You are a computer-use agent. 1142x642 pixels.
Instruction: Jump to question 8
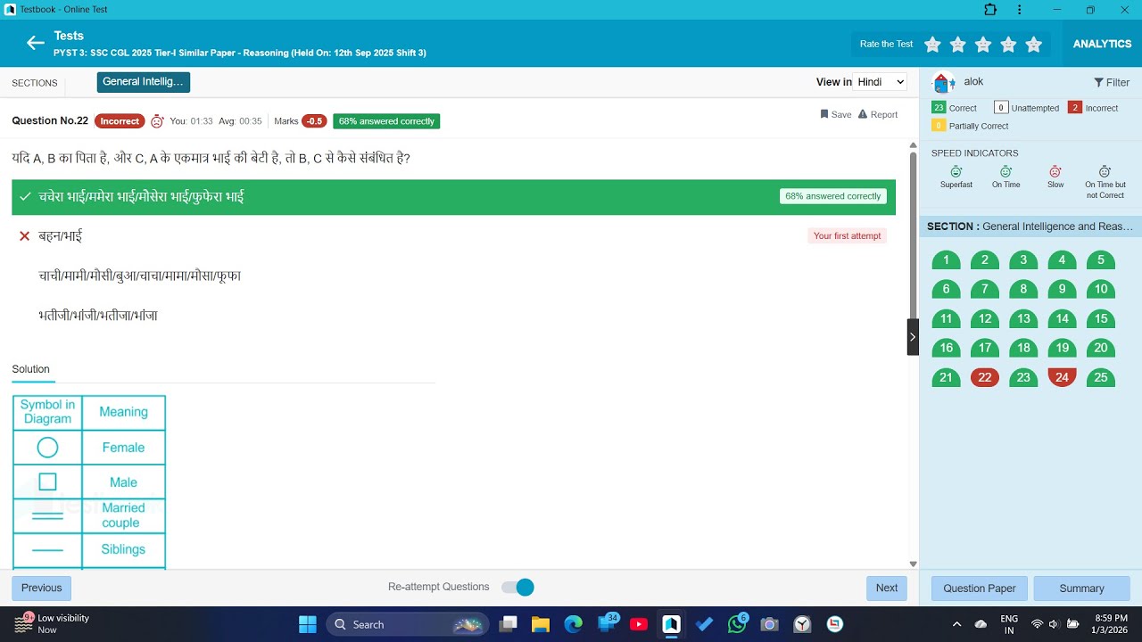point(1023,289)
